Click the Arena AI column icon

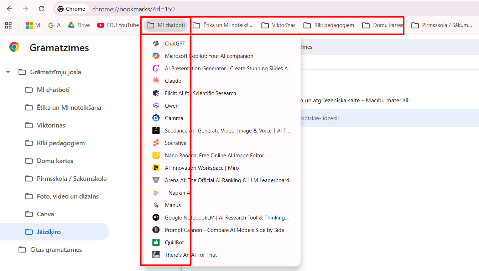coord(156,180)
